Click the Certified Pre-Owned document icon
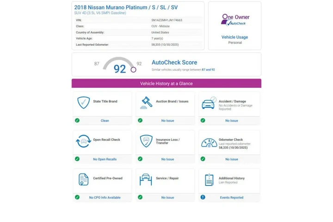 pos(83,179)
